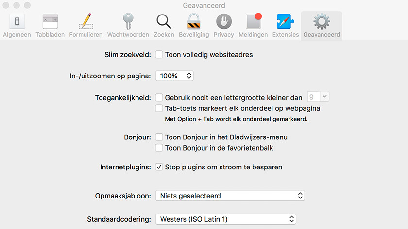The image size is (408, 229).
Task: Enable Tab-toets markeert elk onderdeel option
Action: pos(159,108)
